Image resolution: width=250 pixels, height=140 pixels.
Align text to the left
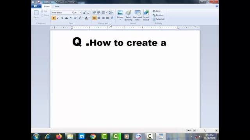(x=95, y=18)
